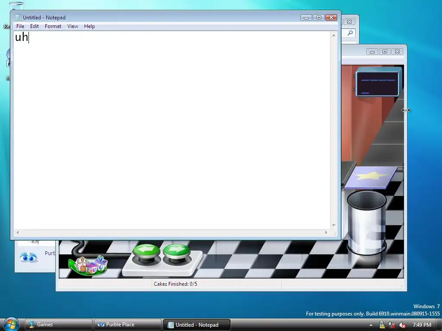
Task: Open the Help menu in Notepad
Action: coord(89,26)
